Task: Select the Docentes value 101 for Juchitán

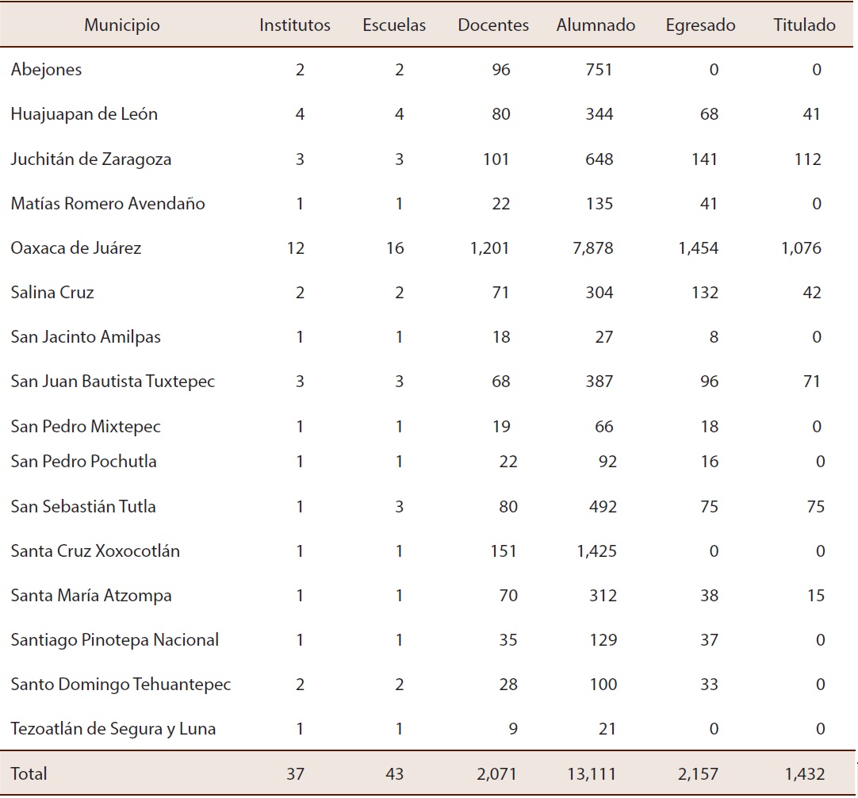Action: coord(497,159)
